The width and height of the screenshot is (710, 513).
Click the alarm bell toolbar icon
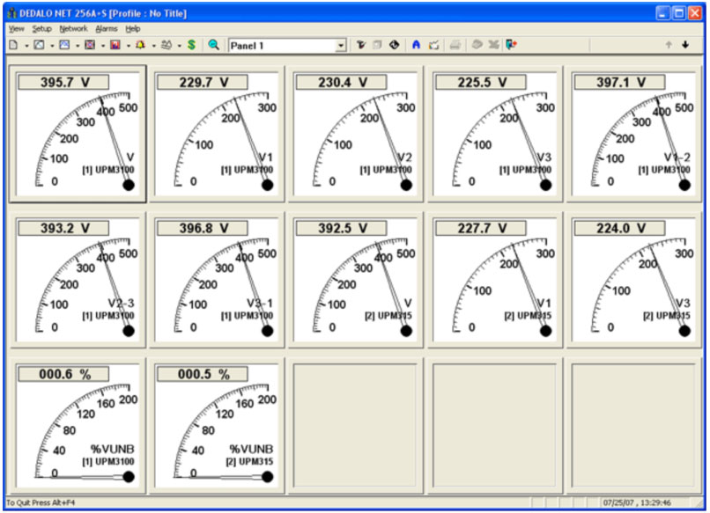(141, 45)
